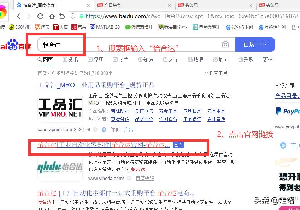
Task: Open the 我要自学网 bookmark
Action: tap(172, 27)
